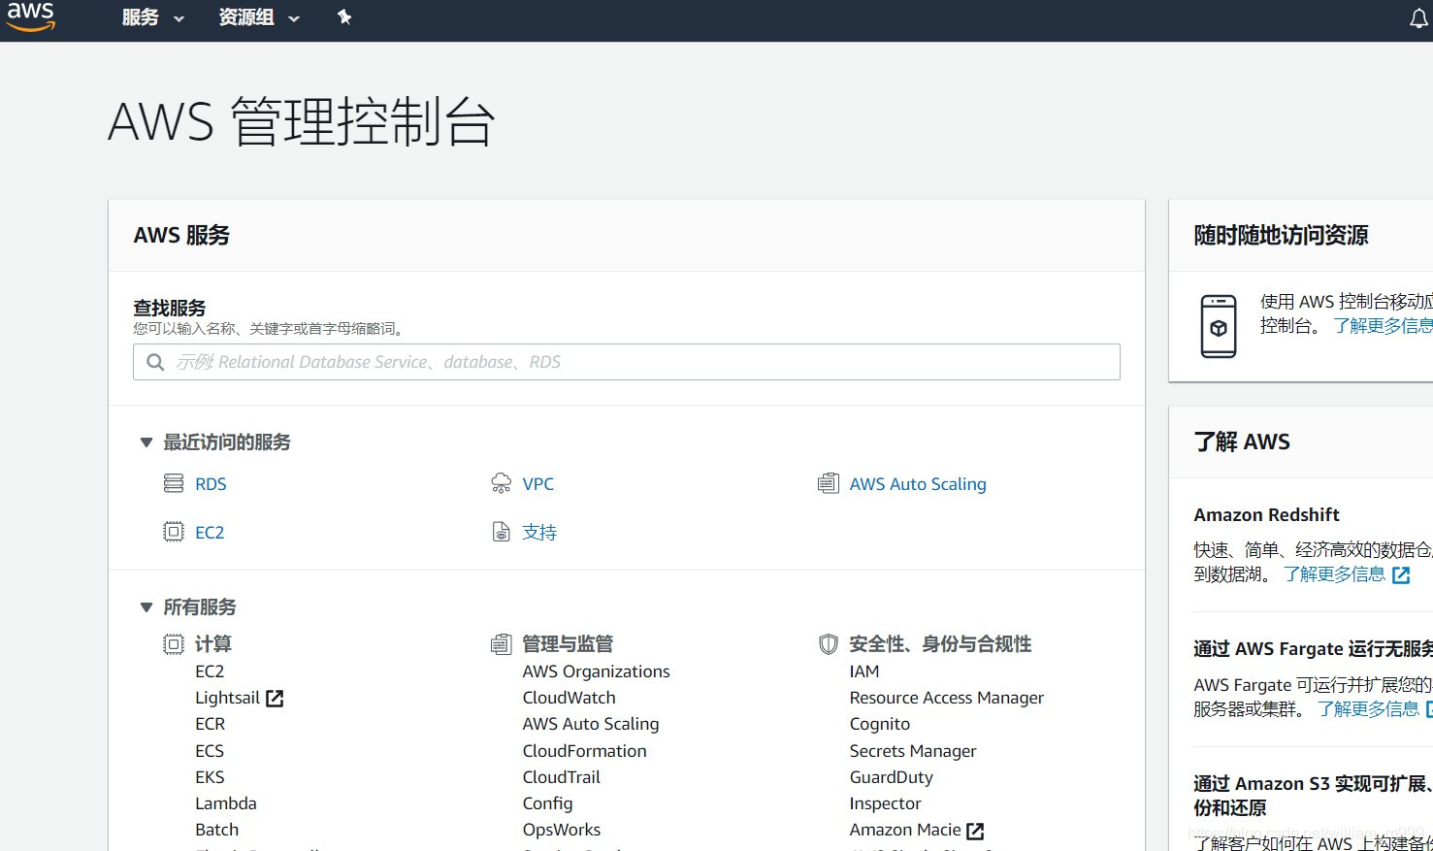Screen dimensions: 1433x851
Task: Open AWS Auto Scaling under 管理与监管
Action: click(591, 724)
